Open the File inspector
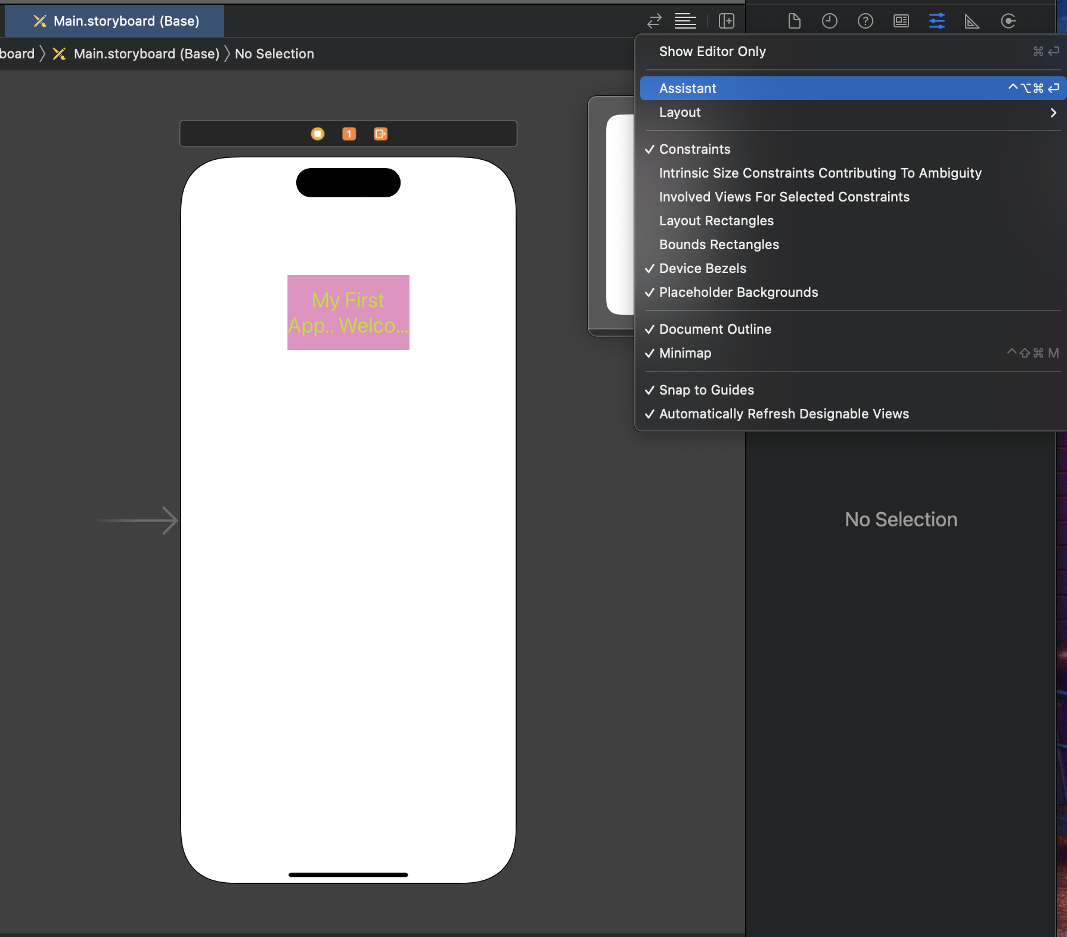 (794, 21)
